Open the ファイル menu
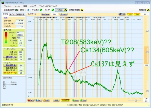Screen dimensions: 151x108 tap(7, 6)
